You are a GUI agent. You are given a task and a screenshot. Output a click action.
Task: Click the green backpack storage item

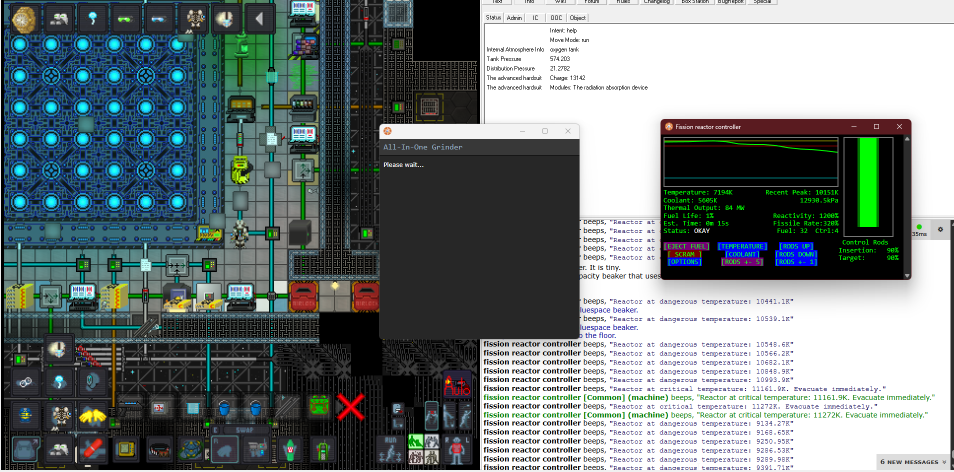(x=319, y=406)
